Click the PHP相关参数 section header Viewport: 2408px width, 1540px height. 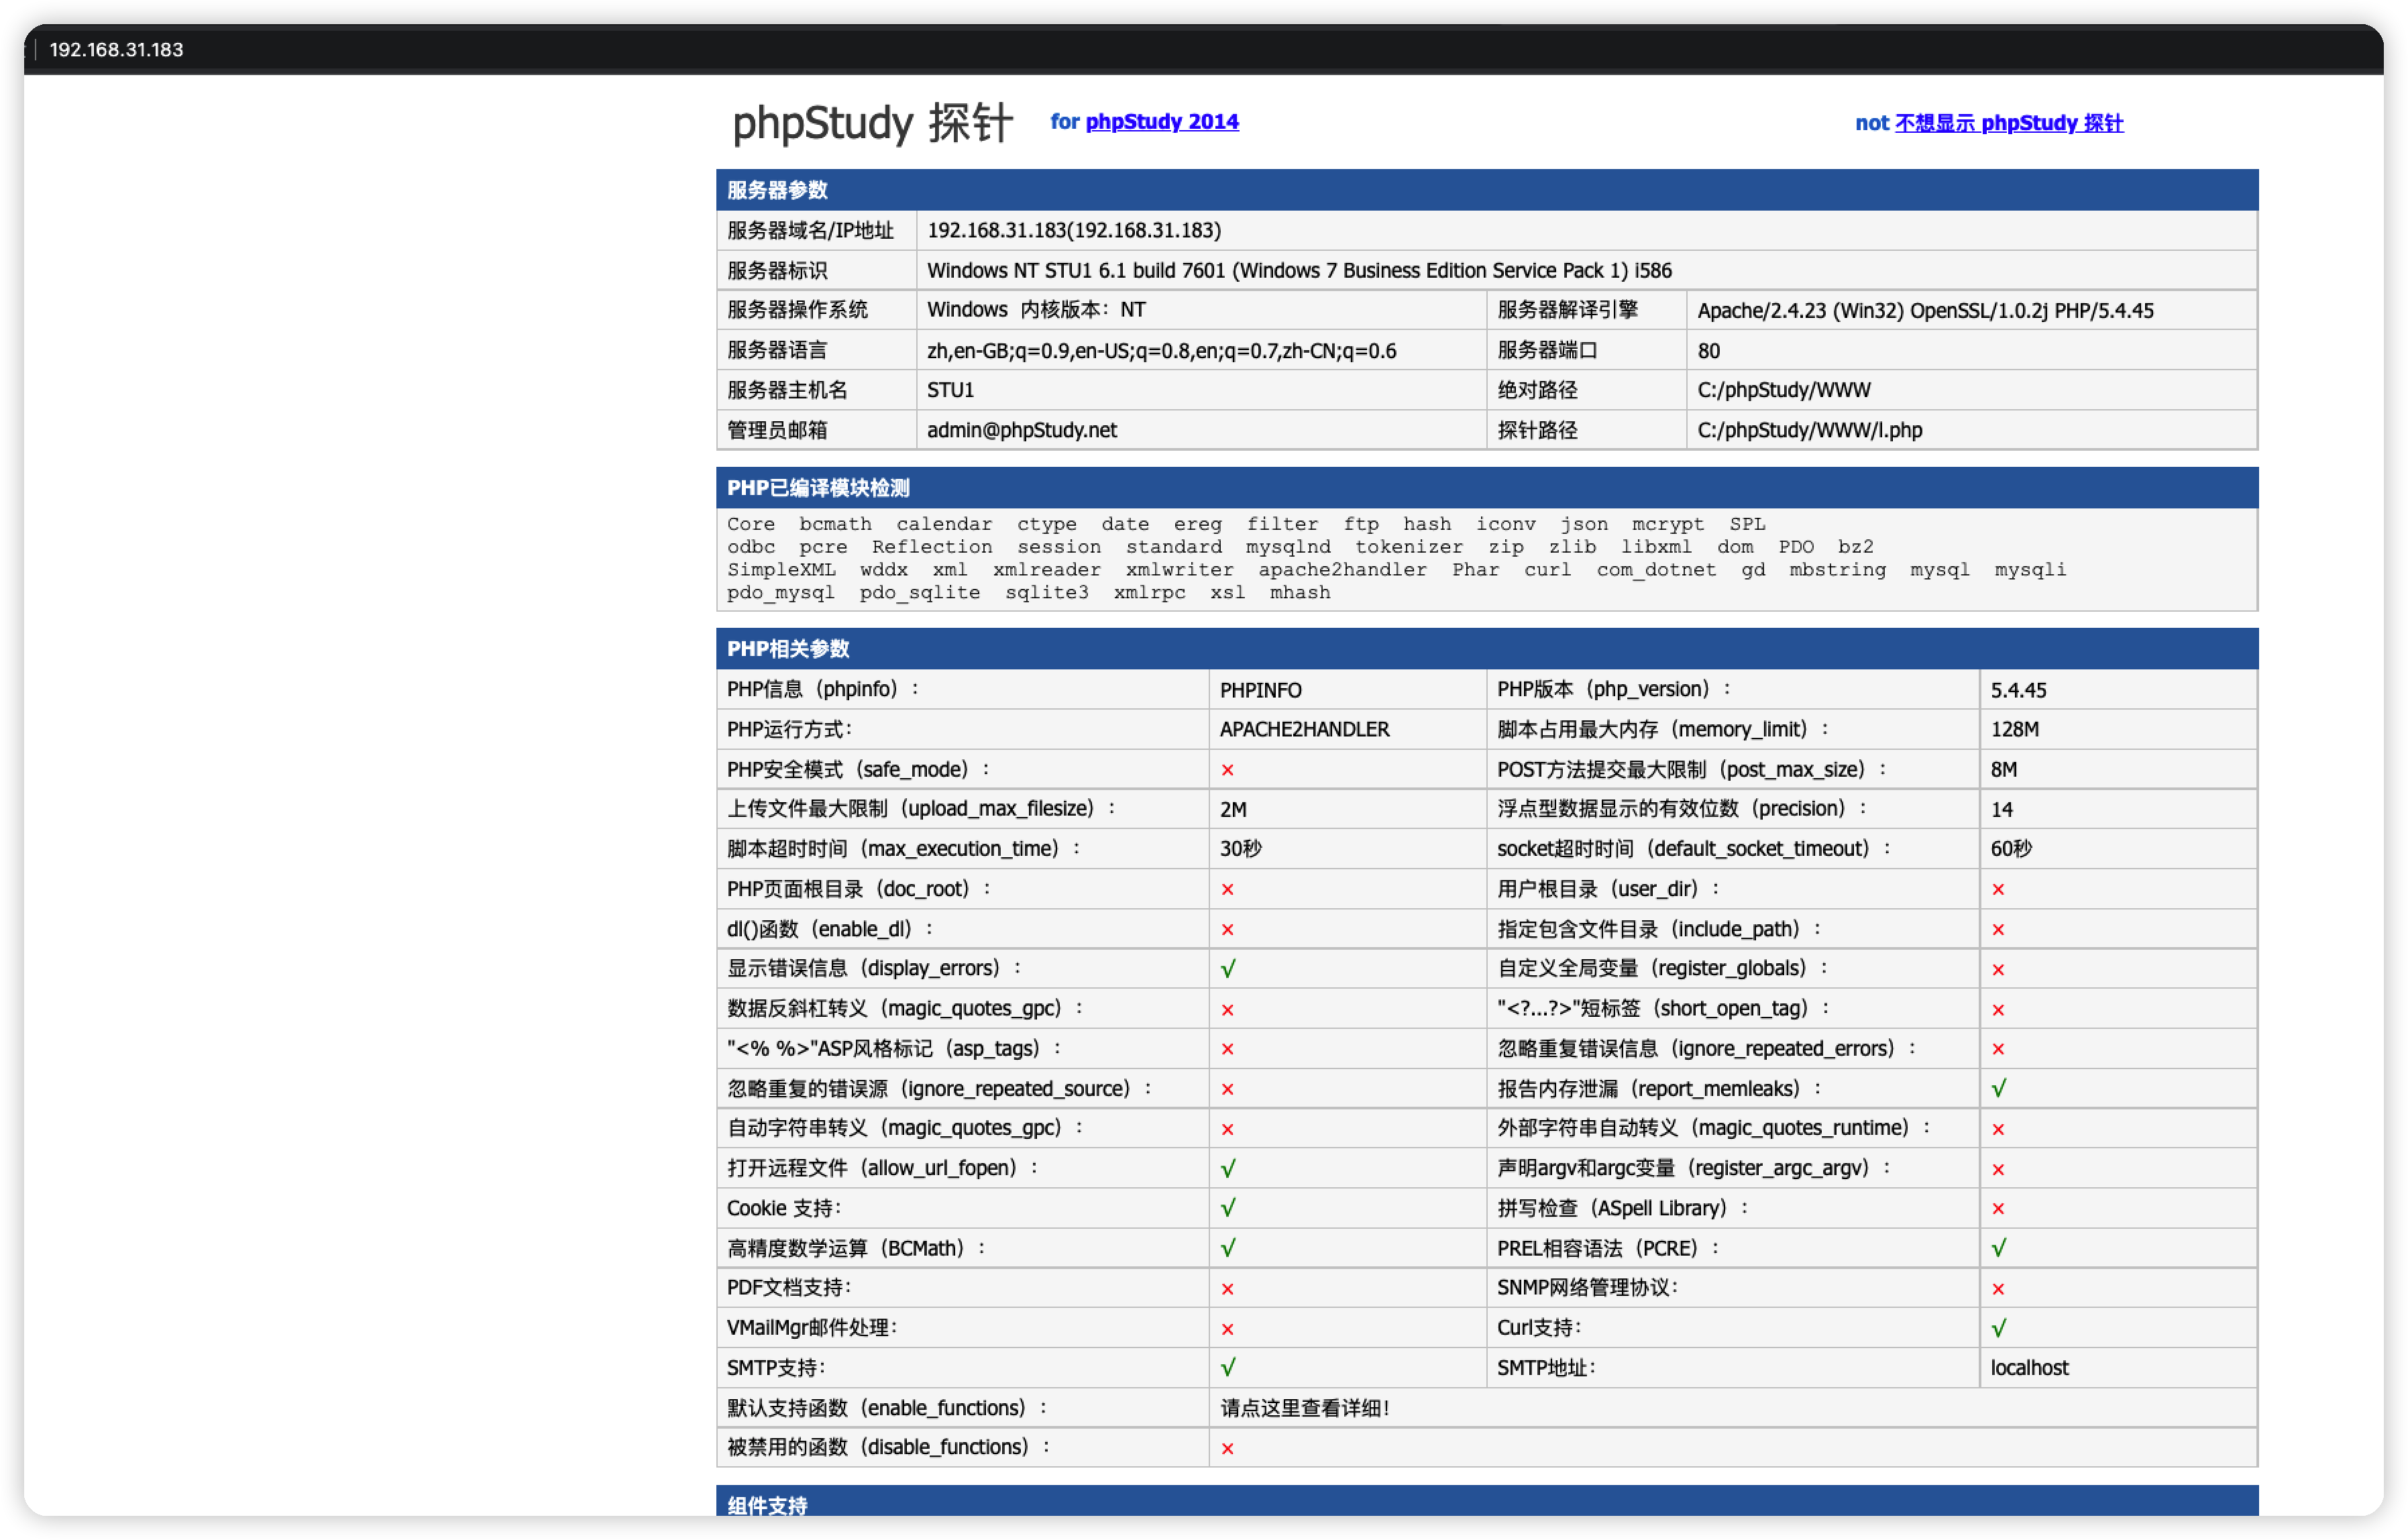pos(788,649)
